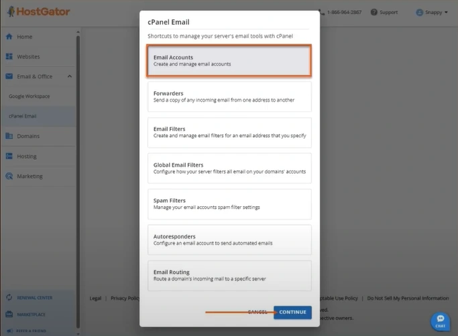
Task: Click the blue CONTINUE button
Action: pos(292,312)
